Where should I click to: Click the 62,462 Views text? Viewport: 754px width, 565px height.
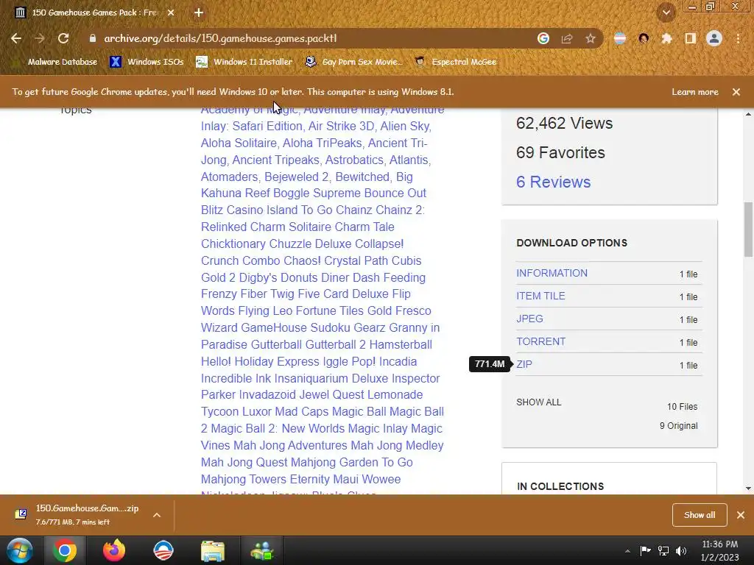(565, 123)
